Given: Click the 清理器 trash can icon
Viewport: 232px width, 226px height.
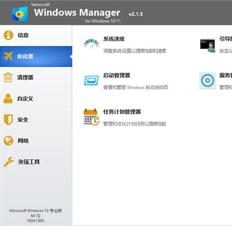Looking at the screenshot, I should (x=8, y=77).
